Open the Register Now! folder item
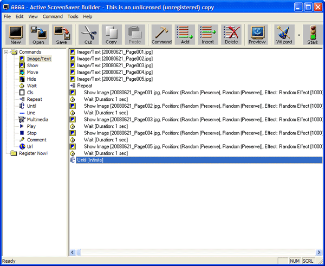Viewport: 325px width, 266px height. 33,153
